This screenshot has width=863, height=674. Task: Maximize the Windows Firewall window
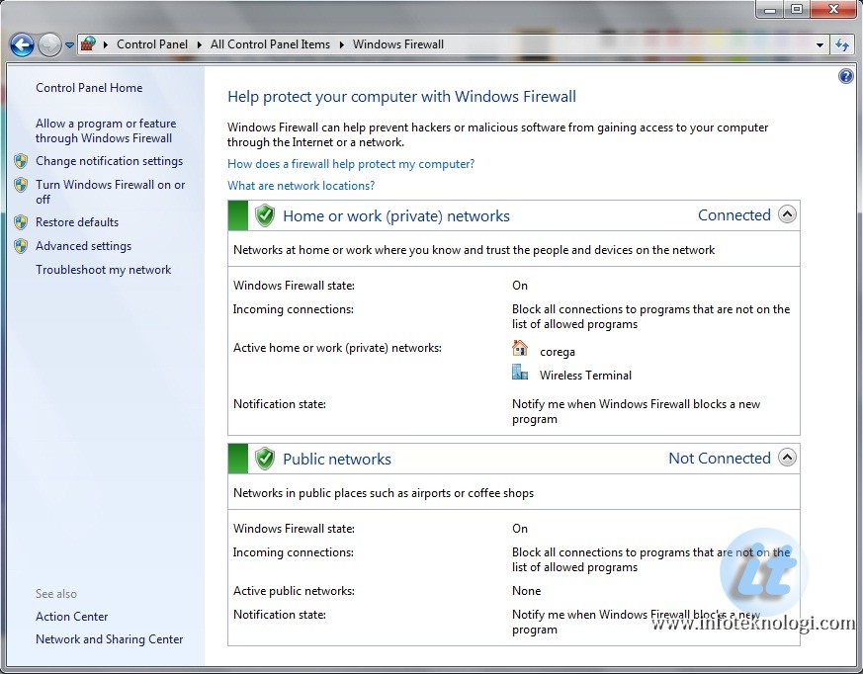click(797, 9)
